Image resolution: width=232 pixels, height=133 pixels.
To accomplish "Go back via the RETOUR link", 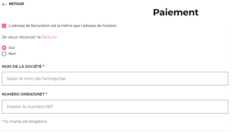I will (x=16, y=4).
